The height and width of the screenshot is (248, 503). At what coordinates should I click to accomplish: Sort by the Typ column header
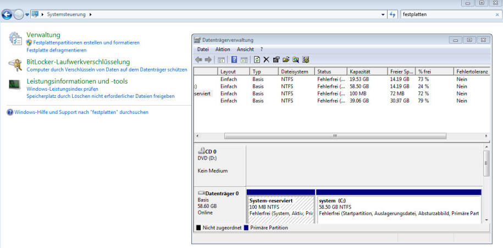(x=263, y=71)
